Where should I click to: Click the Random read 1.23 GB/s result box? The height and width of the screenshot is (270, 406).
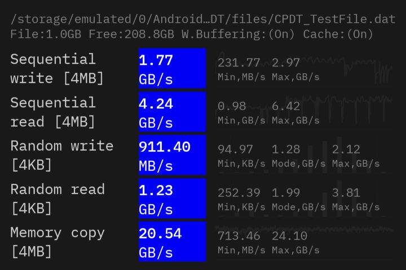pyautogui.click(x=172, y=199)
